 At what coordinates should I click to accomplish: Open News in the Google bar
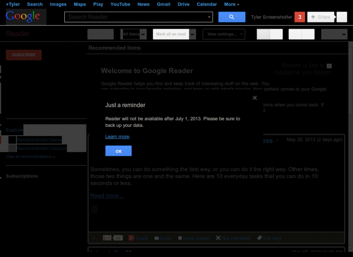(x=143, y=4)
